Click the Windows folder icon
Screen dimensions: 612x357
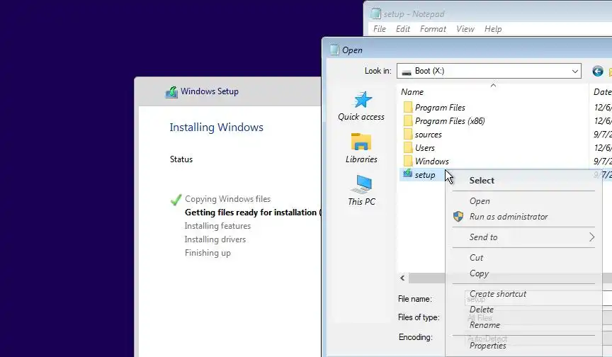pos(408,161)
